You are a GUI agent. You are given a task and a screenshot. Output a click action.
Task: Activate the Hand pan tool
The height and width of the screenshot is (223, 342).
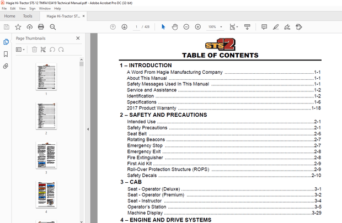(175, 27)
